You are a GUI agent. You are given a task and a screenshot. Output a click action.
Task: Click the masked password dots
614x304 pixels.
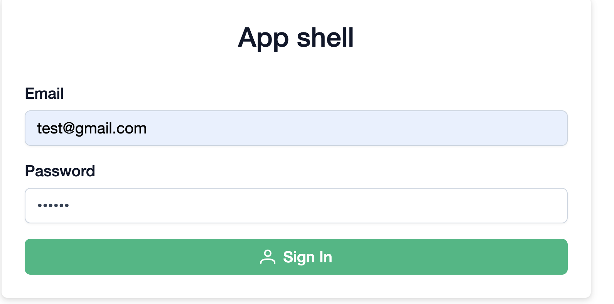(53, 206)
